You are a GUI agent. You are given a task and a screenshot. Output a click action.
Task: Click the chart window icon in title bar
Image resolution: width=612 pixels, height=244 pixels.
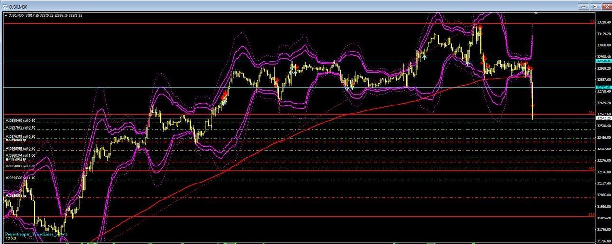5,7
